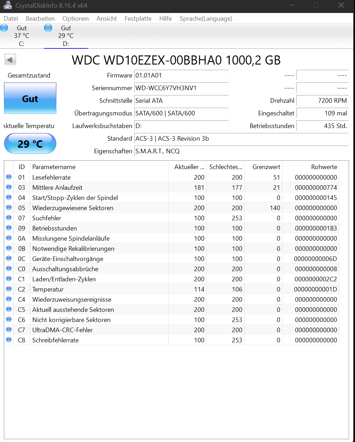
Task: Click the blue Gut health status button
Action: [x=30, y=98]
